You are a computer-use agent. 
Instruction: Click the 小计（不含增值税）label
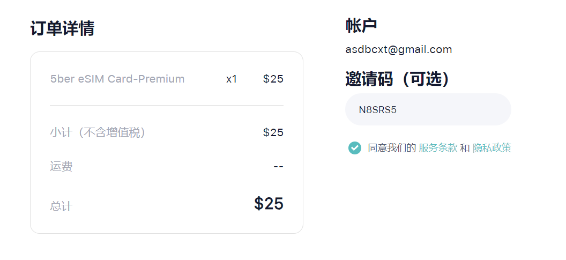tap(99, 132)
